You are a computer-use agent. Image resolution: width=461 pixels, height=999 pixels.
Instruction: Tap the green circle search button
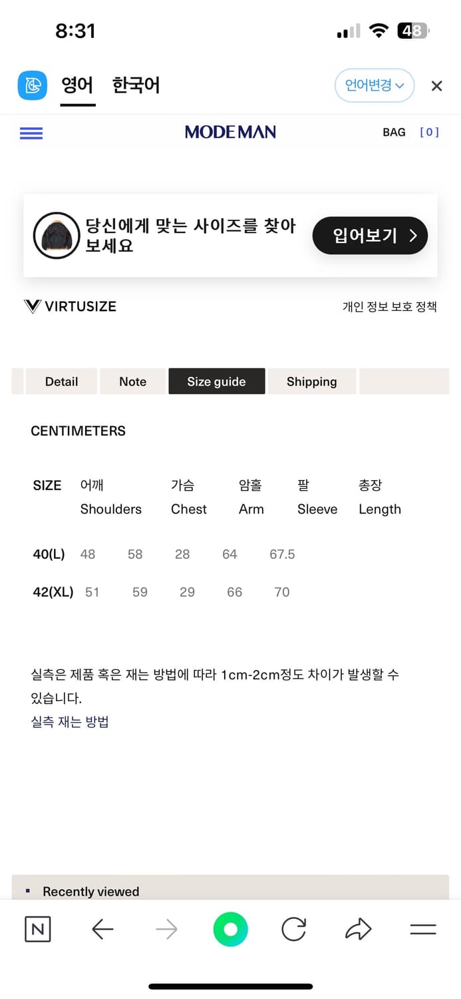click(230, 929)
